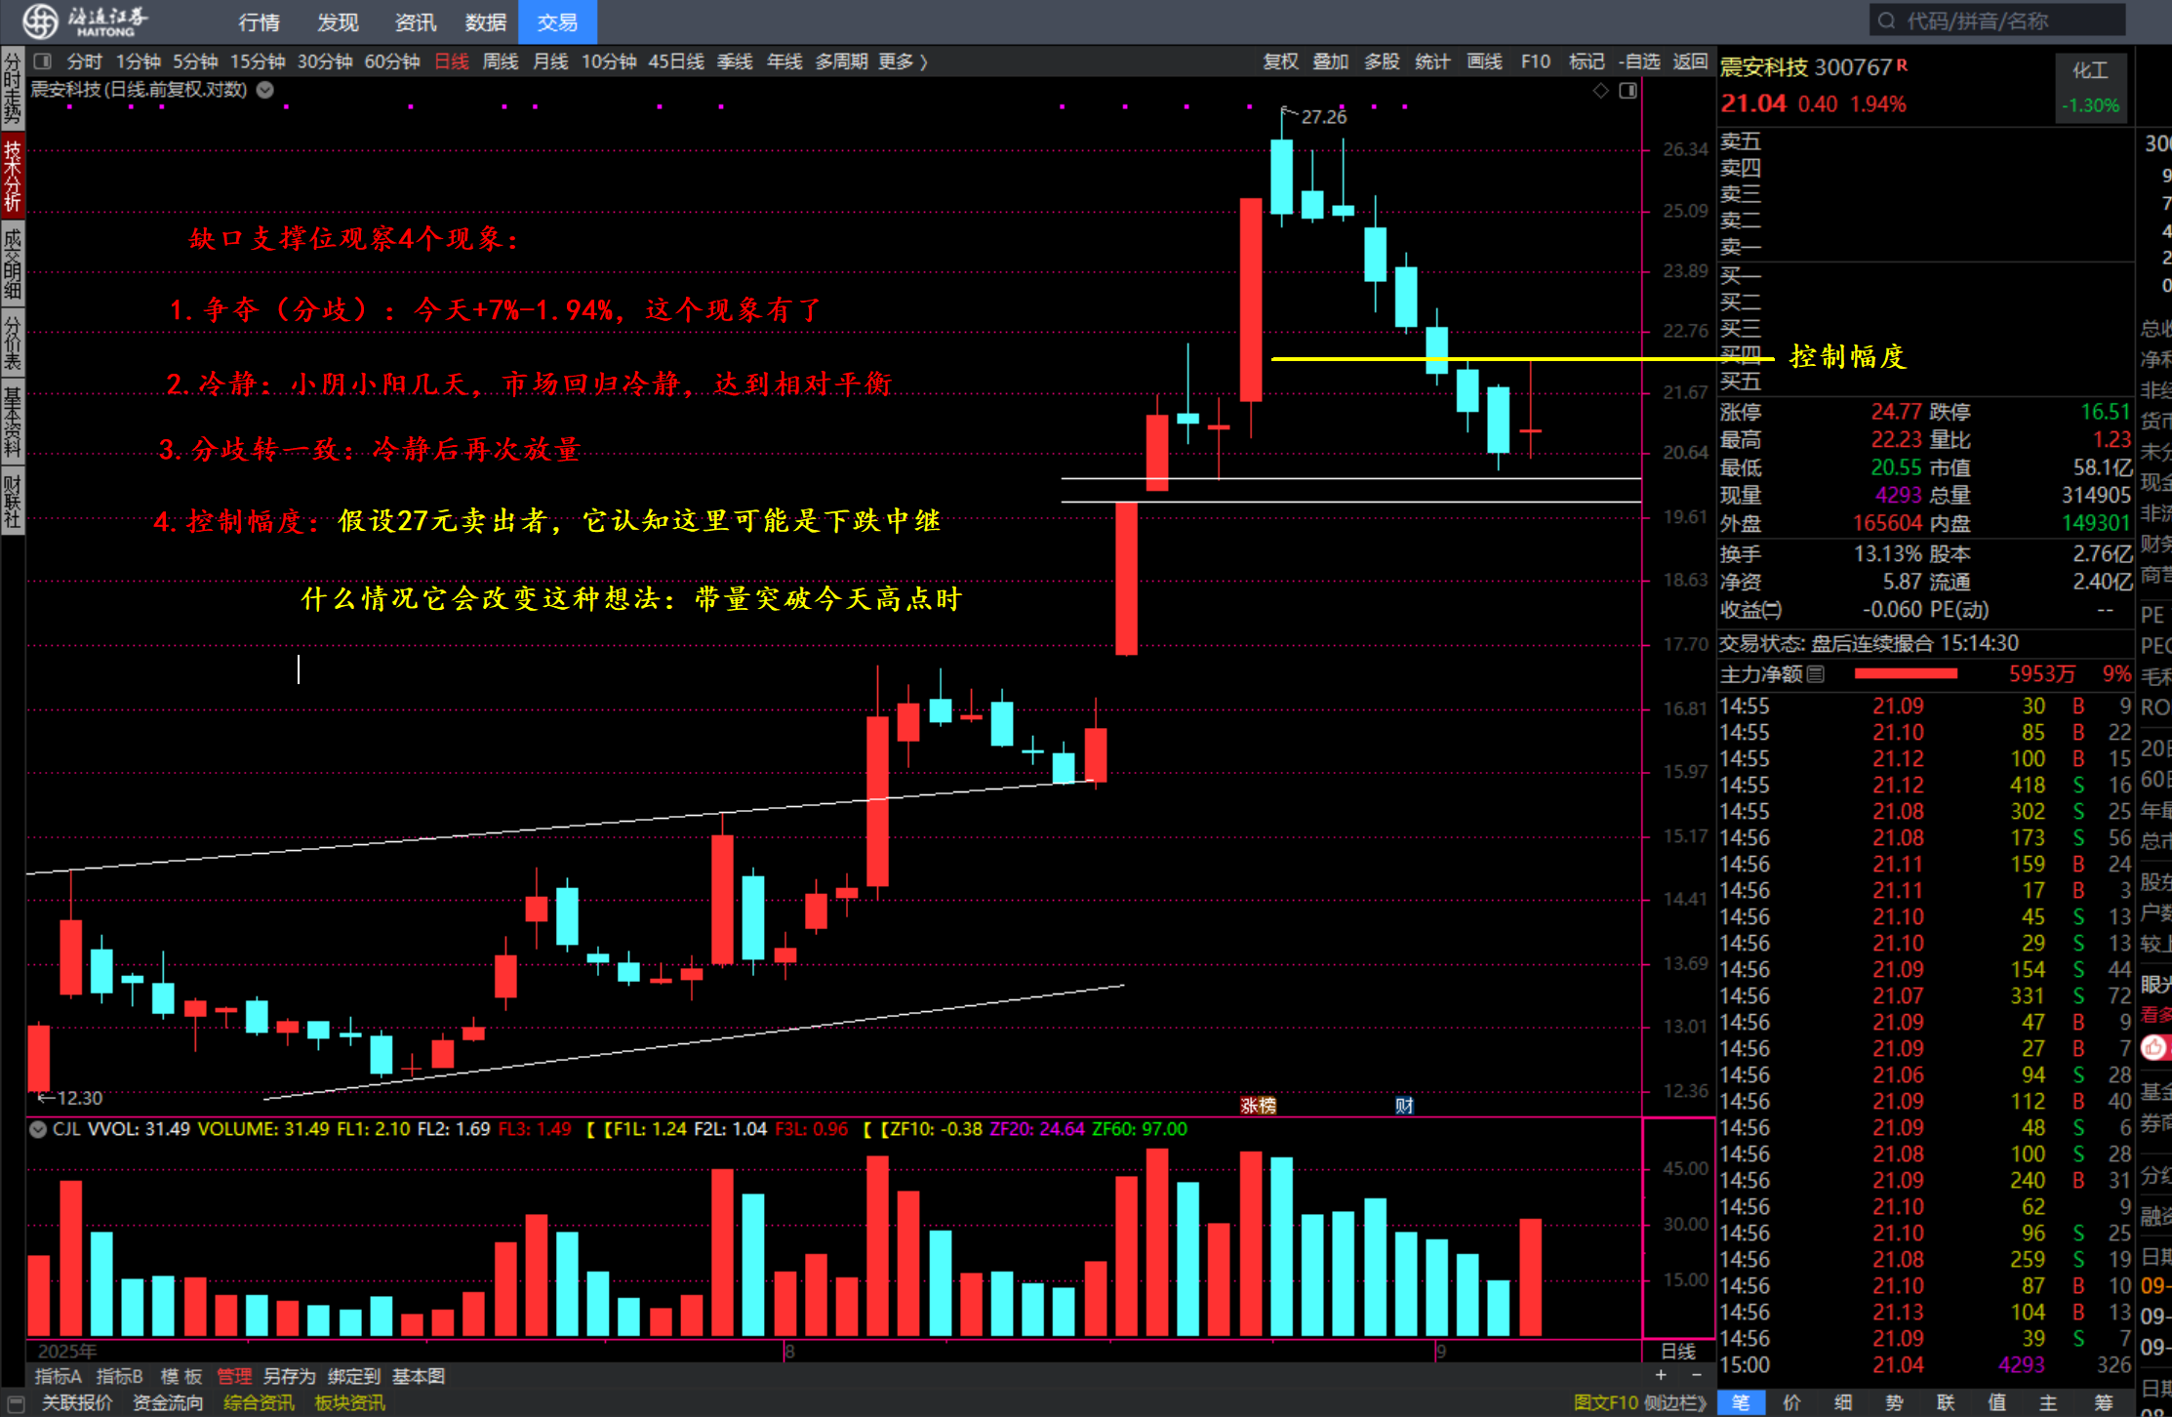
Task: Click the red 管理 button
Action: click(x=234, y=1376)
